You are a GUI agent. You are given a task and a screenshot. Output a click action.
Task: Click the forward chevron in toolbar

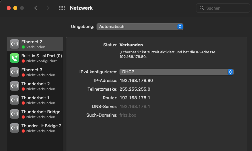[48, 8]
